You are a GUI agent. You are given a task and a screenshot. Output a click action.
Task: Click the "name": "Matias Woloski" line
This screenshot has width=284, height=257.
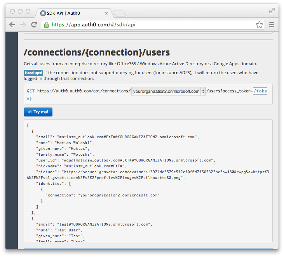click(65, 143)
